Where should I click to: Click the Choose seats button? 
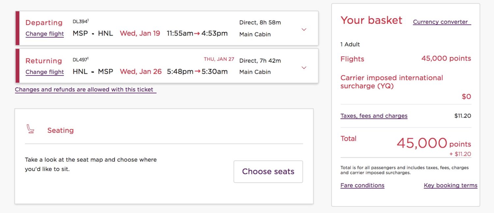tap(268, 171)
